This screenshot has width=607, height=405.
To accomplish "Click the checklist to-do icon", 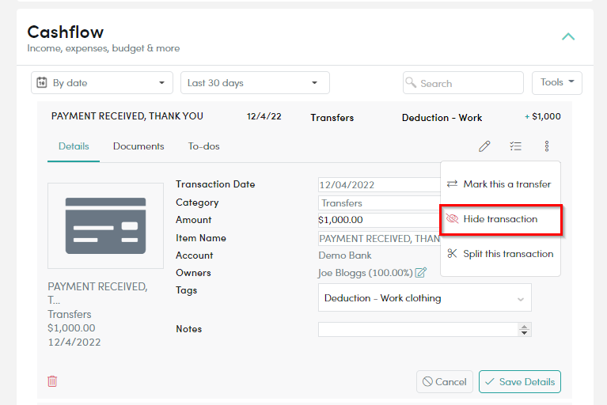I will (x=516, y=146).
